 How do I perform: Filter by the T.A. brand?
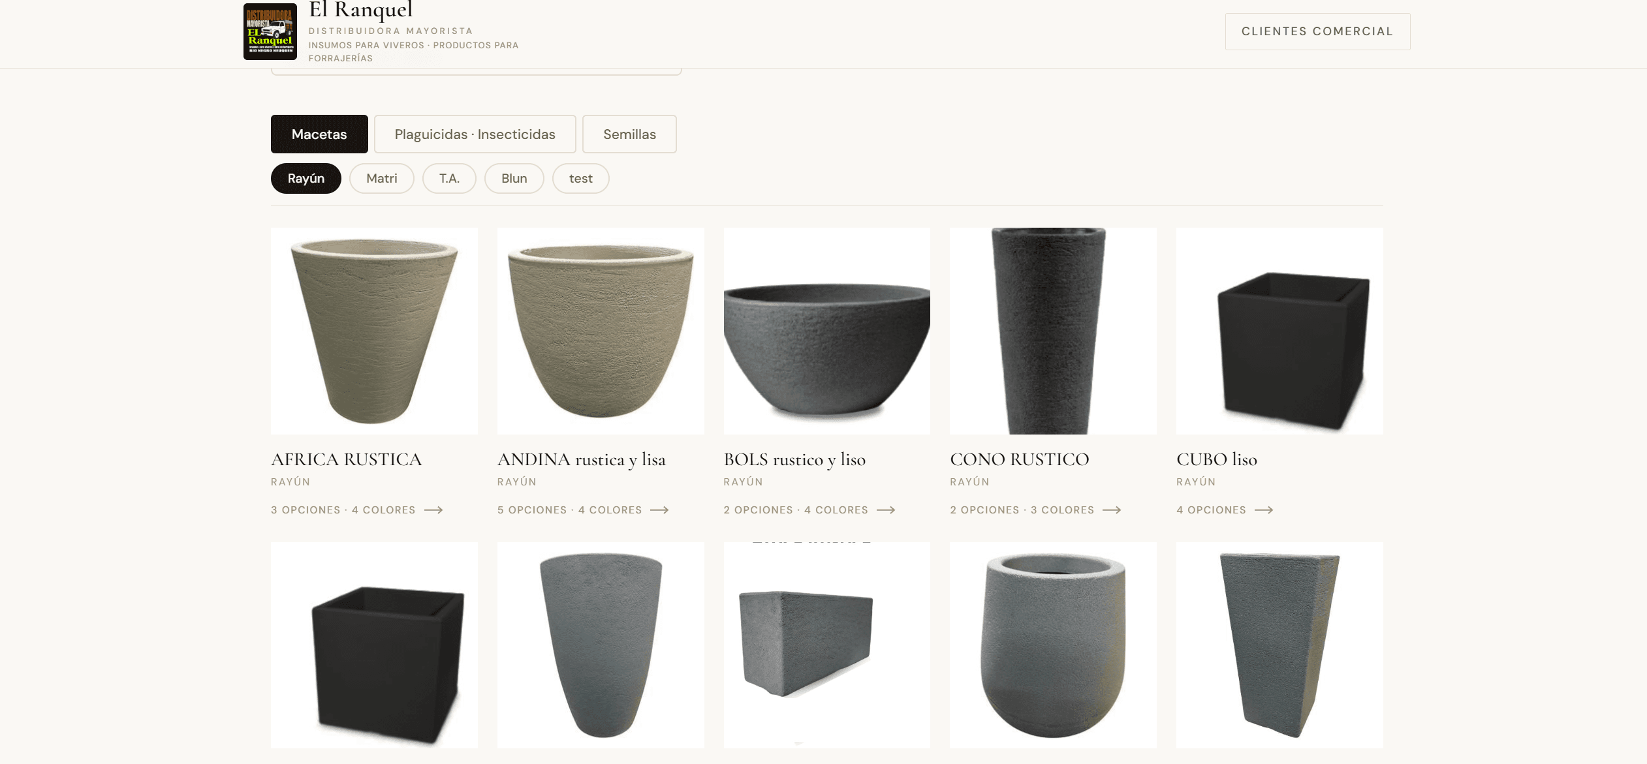(x=449, y=178)
